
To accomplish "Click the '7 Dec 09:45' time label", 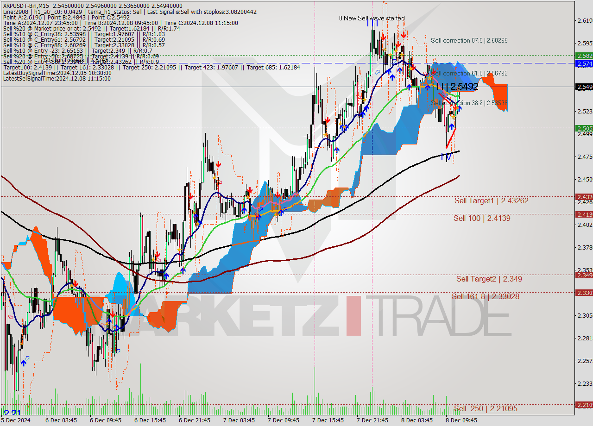I will pos(284,420).
